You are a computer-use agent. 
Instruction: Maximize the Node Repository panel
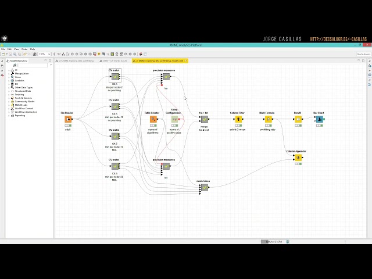[x=50, y=60]
